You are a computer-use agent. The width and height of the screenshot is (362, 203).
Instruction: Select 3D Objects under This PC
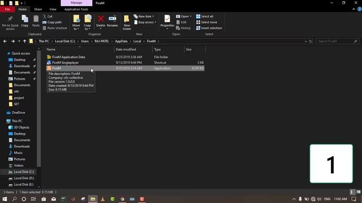point(21,127)
